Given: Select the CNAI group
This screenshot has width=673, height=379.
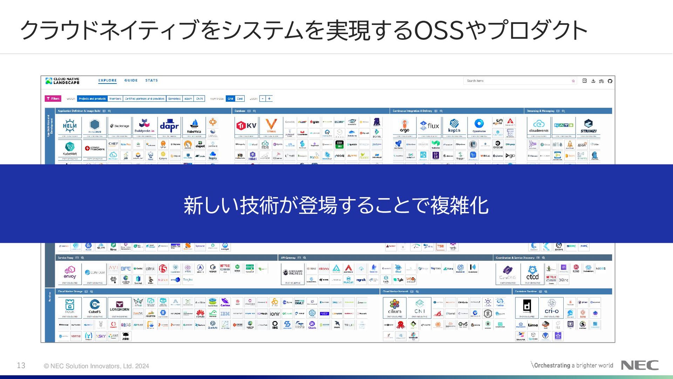Looking at the screenshot, I should click(199, 99).
